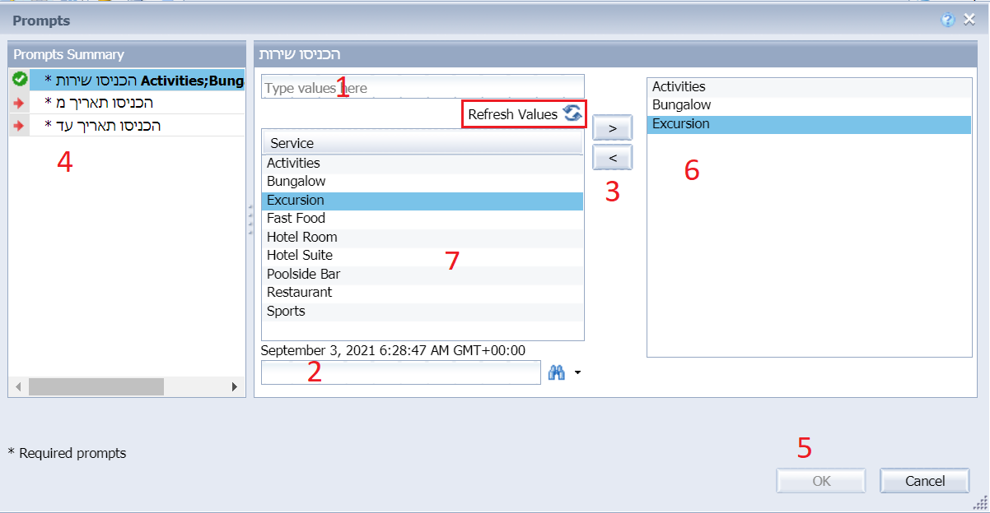The height and width of the screenshot is (513, 990).
Task: Select Bungalow in the selected values list
Action: 682,105
